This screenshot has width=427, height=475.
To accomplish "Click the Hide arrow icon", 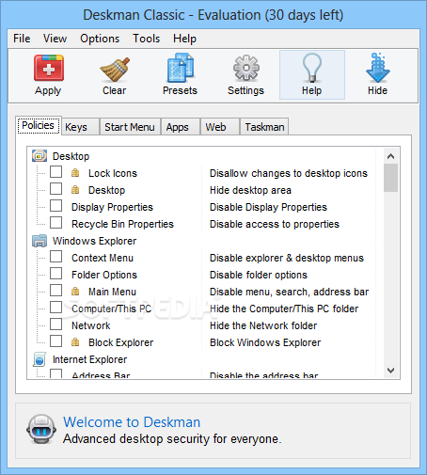I will (378, 68).
